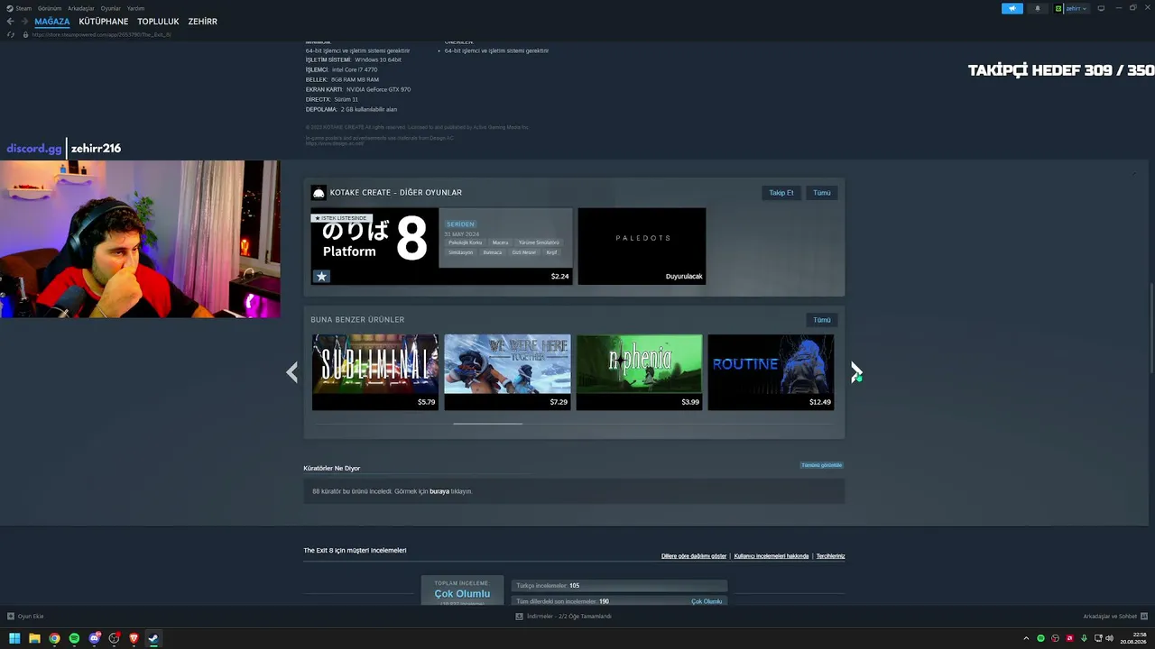Screen dimensions: 1155x649
Task: Open the zehirr account dropdown
Action: pyautogui.click(x=1076, y=8)
